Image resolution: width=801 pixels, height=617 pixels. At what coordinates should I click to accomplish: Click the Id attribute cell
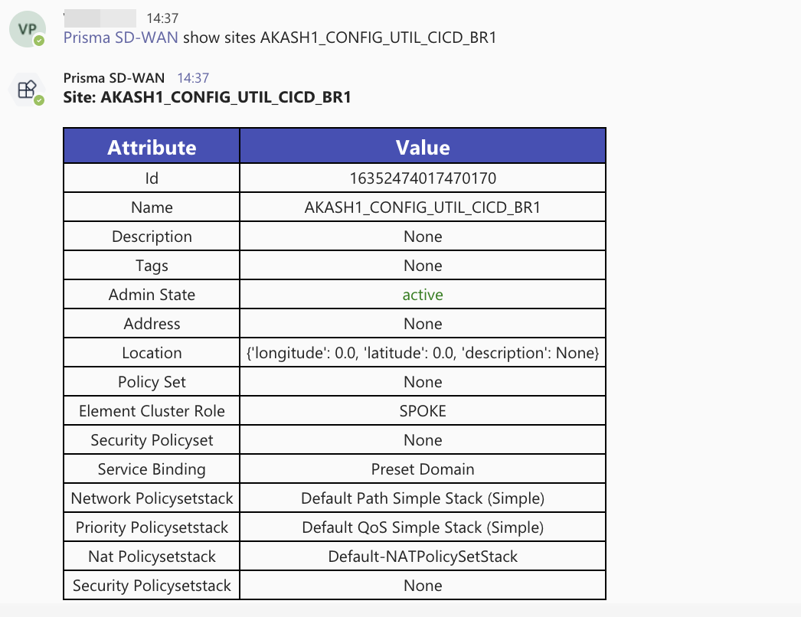pyautogui.click(x=152, y=178)
